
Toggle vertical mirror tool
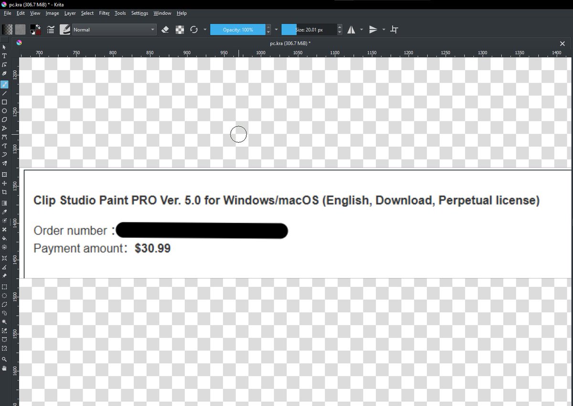[x=373, y=30]
